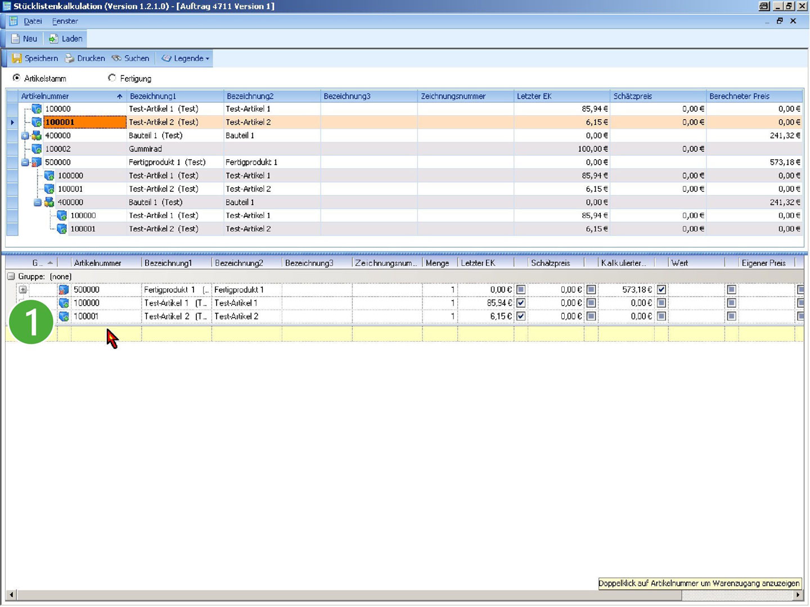The height and width of the screenshot is (607, 810).
Task: Click the Zeichnungsnummer column header
Action: pyautogui.click(x=465, y=96)
